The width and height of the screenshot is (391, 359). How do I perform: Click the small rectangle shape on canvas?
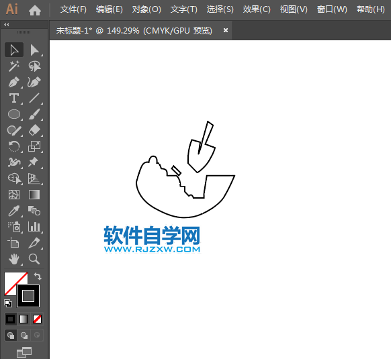click(x=176, y=170)
